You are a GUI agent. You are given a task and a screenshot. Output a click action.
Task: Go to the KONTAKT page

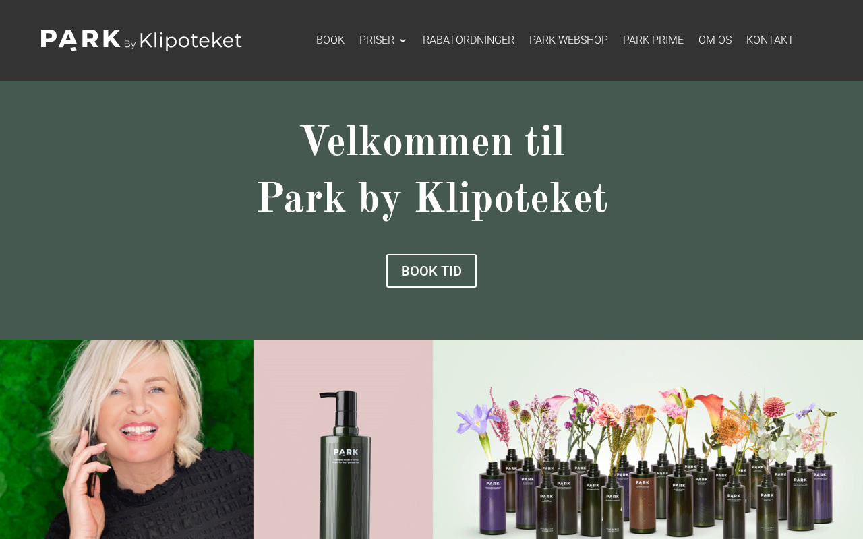click(x=770, y=40)
